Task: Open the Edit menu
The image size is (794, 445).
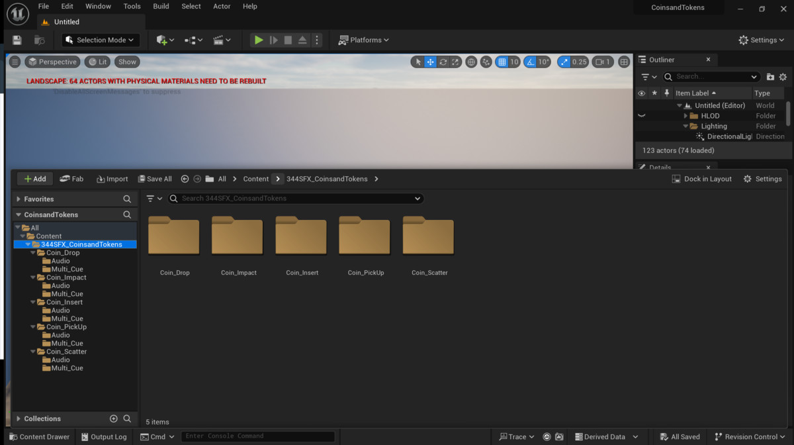Action: [67, 7]
